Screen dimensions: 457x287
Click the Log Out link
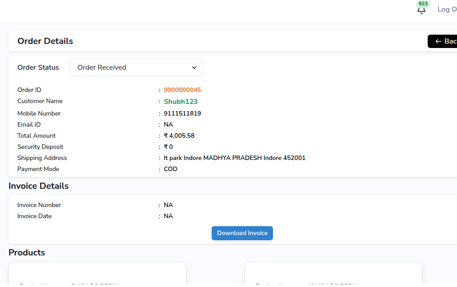[447, 9]
